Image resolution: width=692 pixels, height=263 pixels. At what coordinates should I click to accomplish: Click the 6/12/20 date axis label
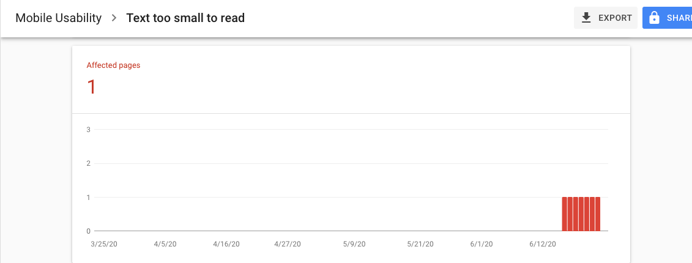542,244
